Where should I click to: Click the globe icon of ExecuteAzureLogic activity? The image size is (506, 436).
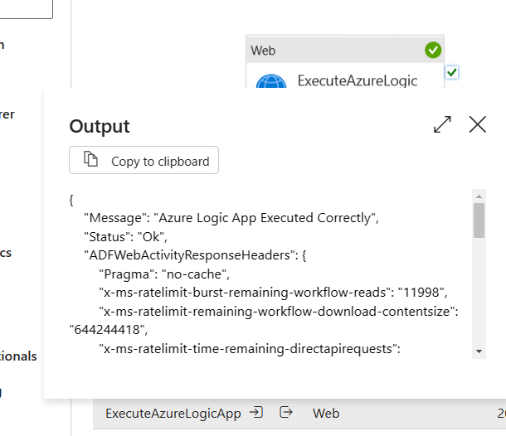click(x=271, y=81)
